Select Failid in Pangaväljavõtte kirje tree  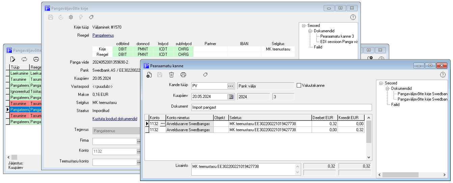click(x=318, y=47)
